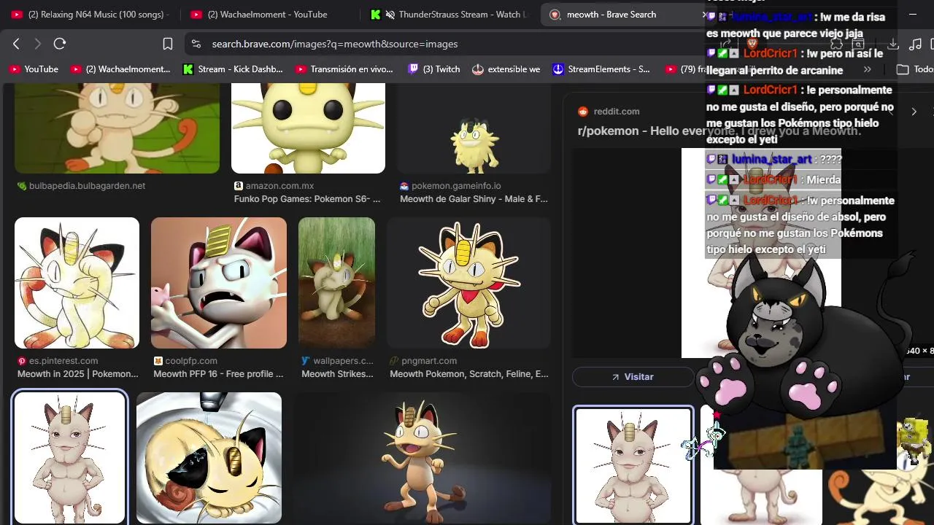Open the StreamElements bookmark

601,69
